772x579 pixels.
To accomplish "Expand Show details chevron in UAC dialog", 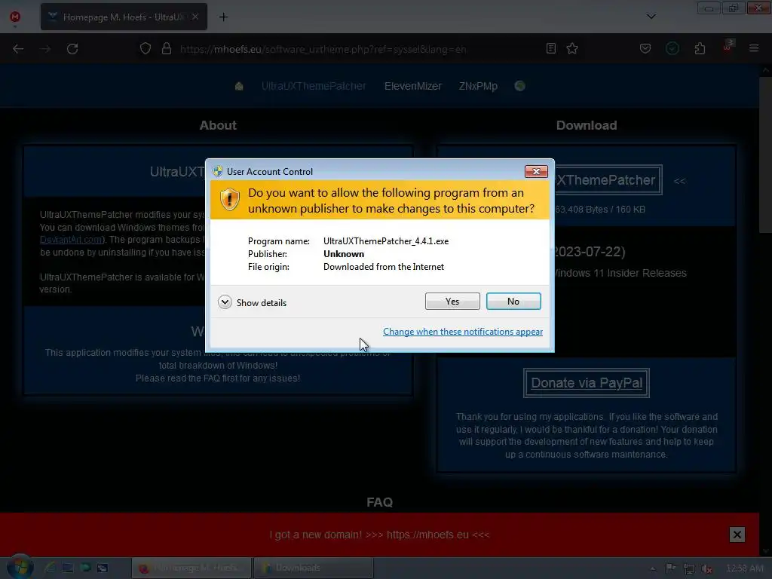I will click(x=225, y=302).
